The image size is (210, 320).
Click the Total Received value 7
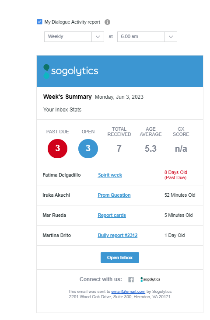pos(119,149)
